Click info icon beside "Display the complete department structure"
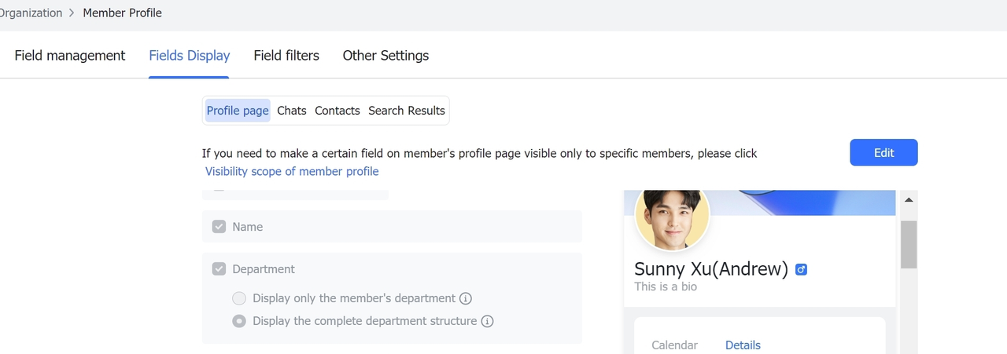The height and width of the screenshot is (354, 1007). [487, 321]
